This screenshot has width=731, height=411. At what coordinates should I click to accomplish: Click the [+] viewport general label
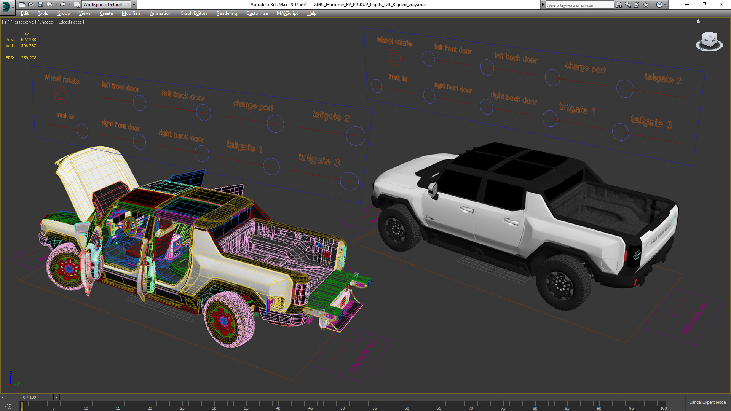click(5, 22)
